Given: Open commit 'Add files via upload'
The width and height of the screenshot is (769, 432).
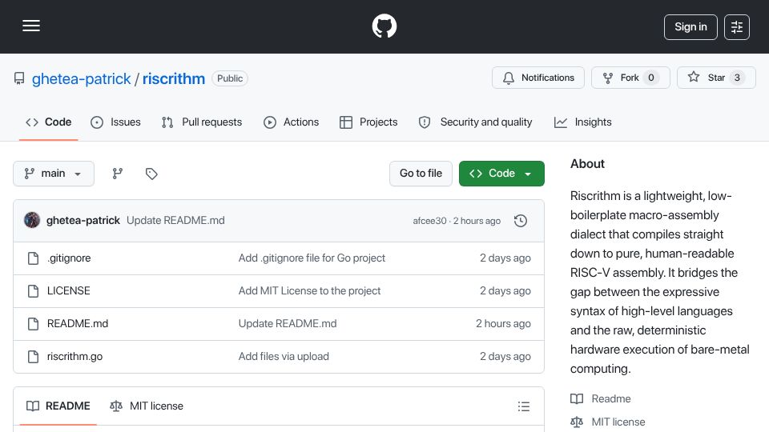Looking at the screenshot, I should 284,357.
